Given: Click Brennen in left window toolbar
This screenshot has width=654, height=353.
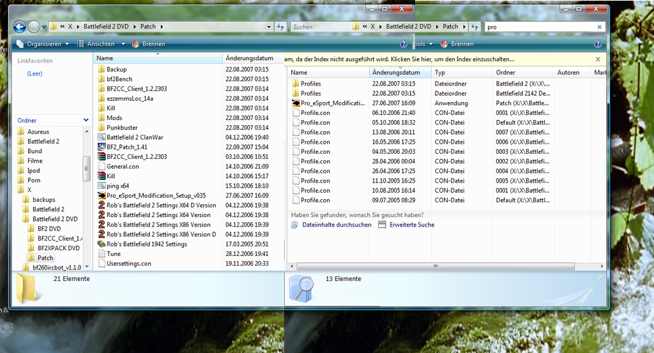Looking at the screenshot, I should (148, 44).
